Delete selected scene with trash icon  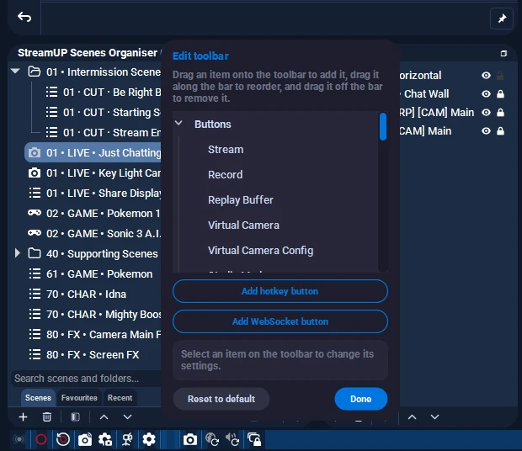coord(47,417)
